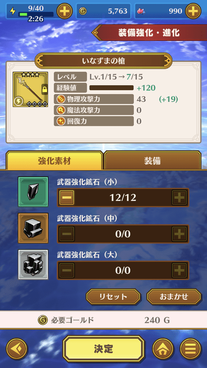The width and height of the screenshot is (207, 368).
Task: Open the hamburger menu icon
Action: point(190,349)
